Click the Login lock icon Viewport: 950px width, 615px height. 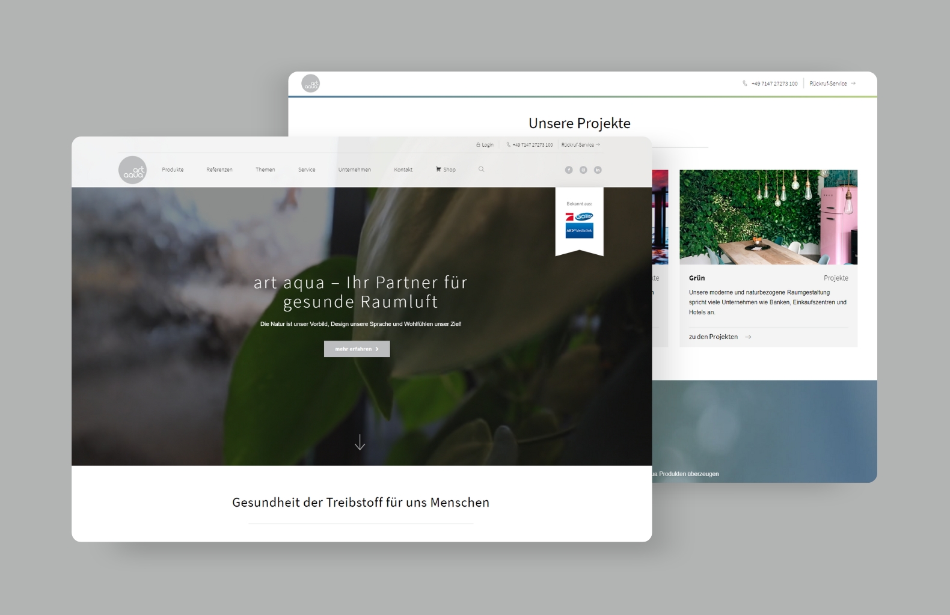point(478,145)
